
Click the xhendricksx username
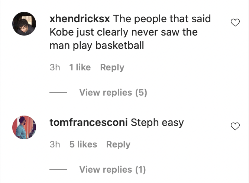tap(80, 19)
